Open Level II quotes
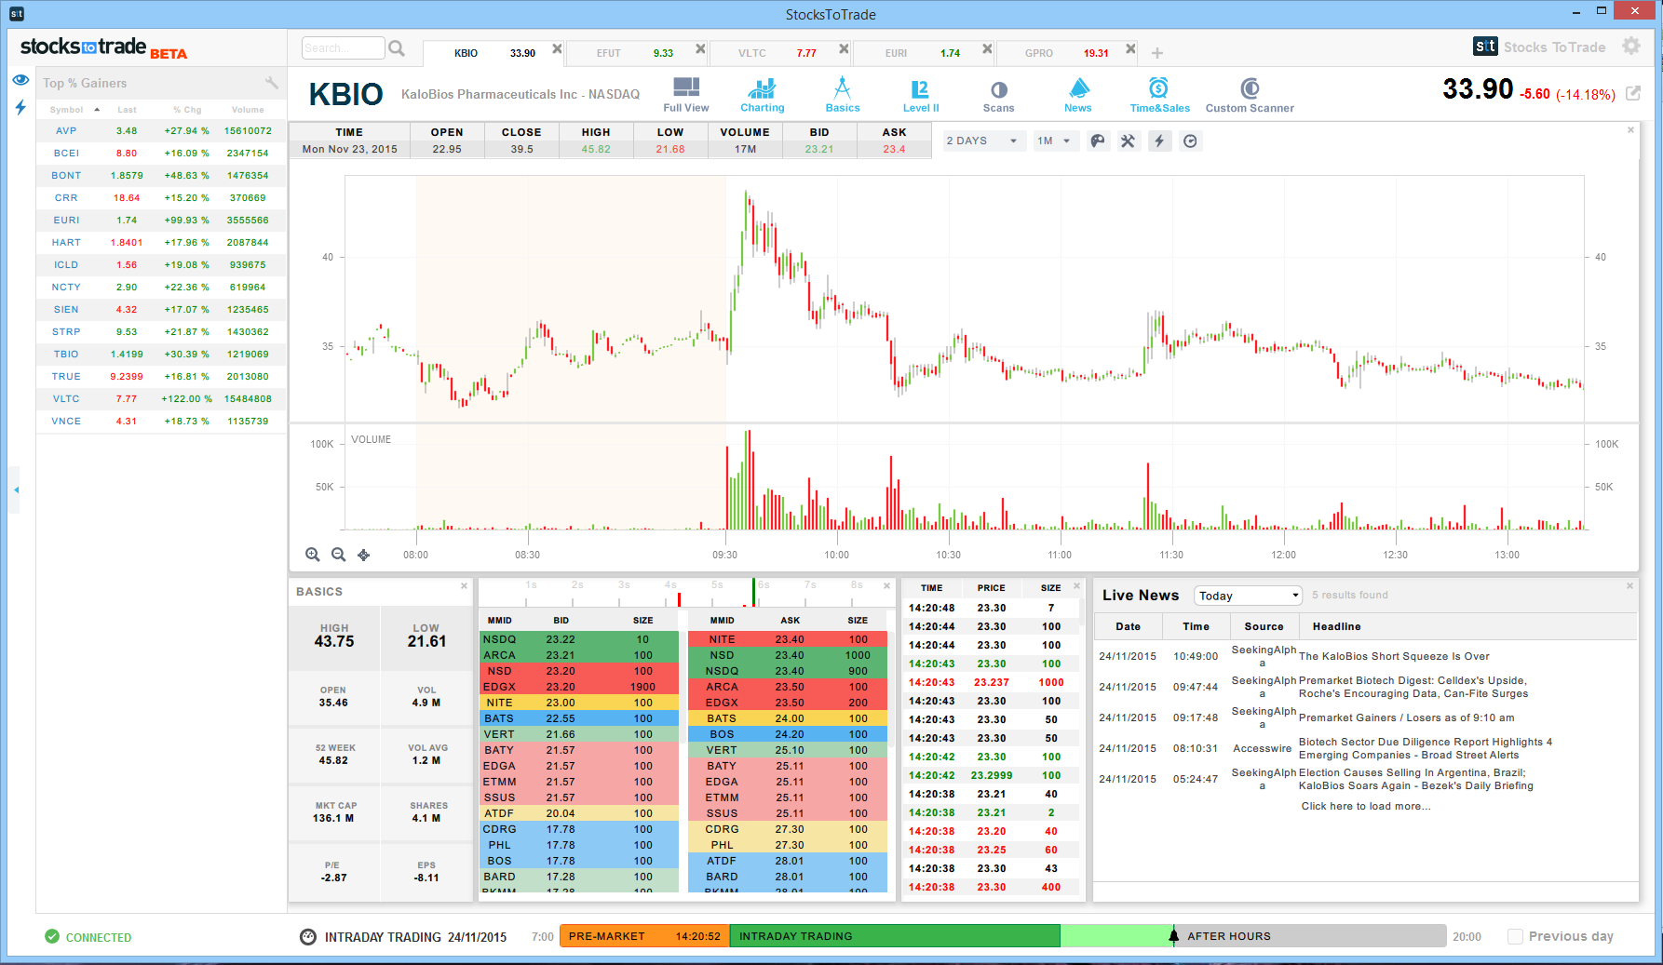This screenshot has width=1663, height=965. [x=920, y=95]
